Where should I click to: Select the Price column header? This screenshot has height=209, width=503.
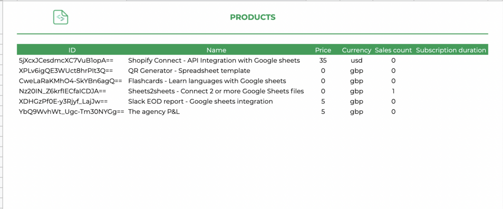pyautogui.click(x=323, y=50)
